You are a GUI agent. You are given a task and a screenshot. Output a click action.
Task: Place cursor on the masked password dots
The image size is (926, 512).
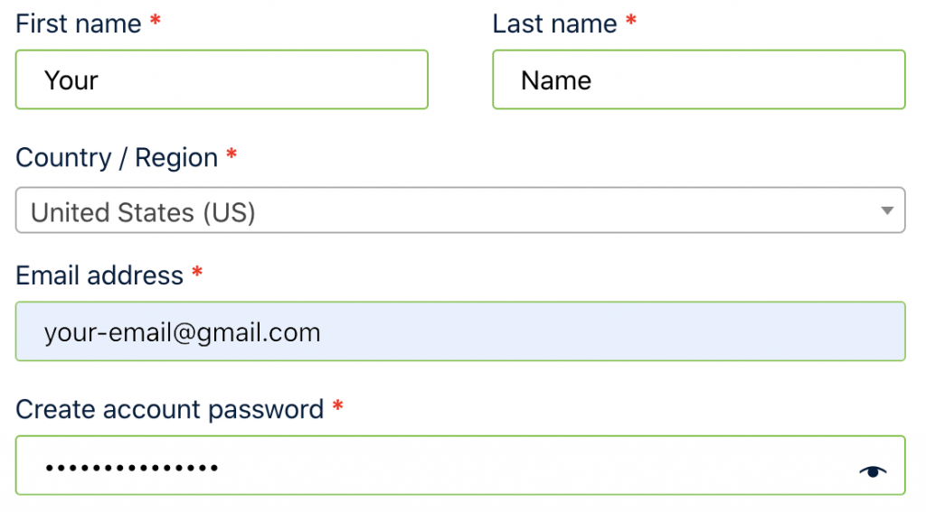coord(132,469)
